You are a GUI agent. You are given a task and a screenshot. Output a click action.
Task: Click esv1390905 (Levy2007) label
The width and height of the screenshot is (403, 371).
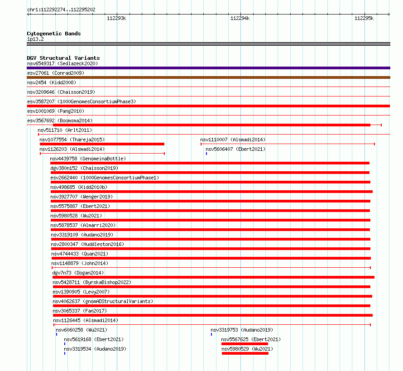tap(81, 292)
